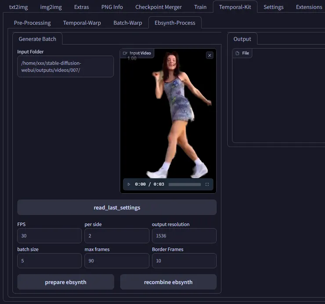Go to the img2img tab
The width and height of the screenshot is (325, 304).
point(51,7)
